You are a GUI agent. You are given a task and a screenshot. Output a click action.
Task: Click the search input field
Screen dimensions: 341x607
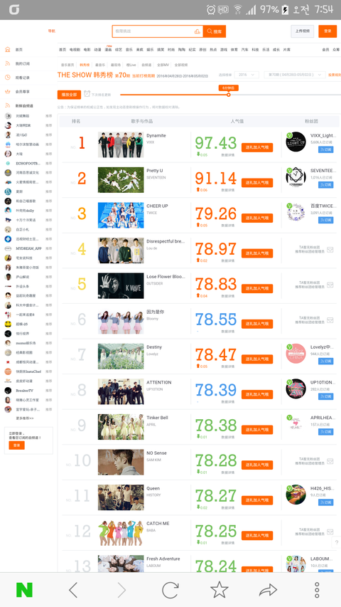tap(153, 31)
